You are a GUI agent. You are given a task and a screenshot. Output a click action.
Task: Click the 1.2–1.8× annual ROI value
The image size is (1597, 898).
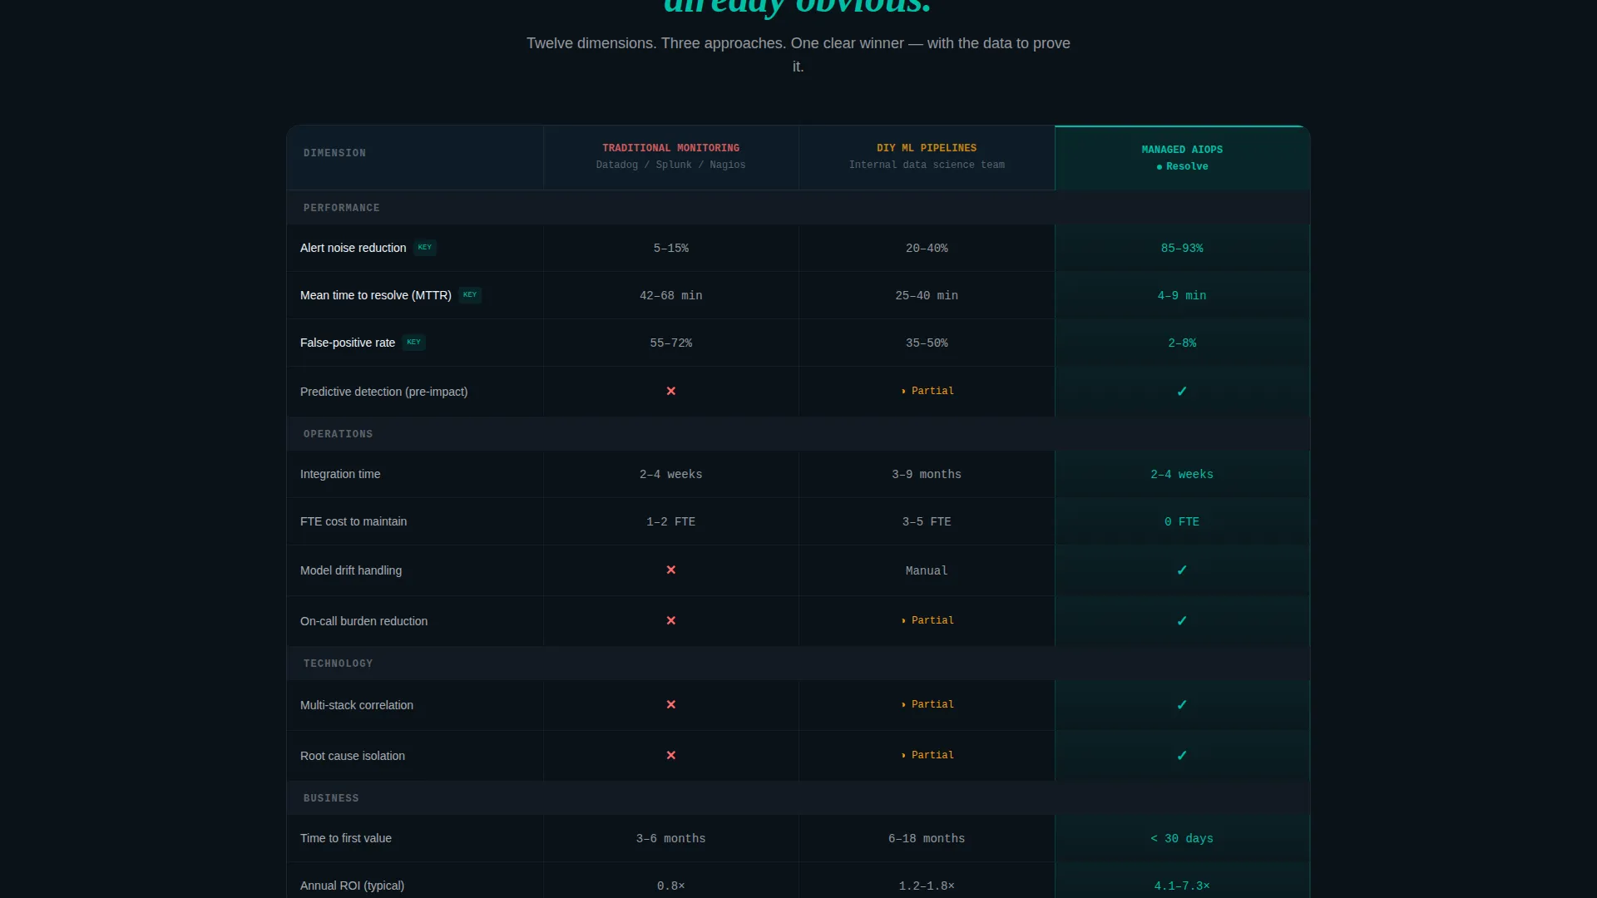coord(927,886)
